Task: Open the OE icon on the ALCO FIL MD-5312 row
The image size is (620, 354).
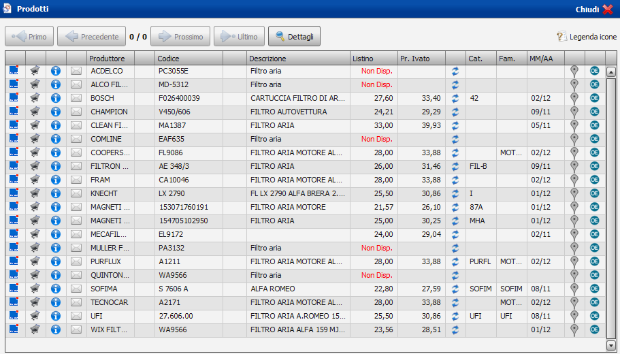Action: (594, 84)
